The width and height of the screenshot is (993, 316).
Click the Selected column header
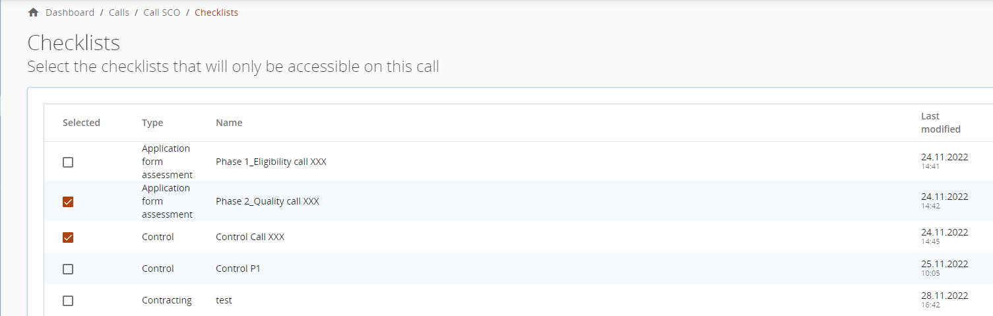(81, 123)
